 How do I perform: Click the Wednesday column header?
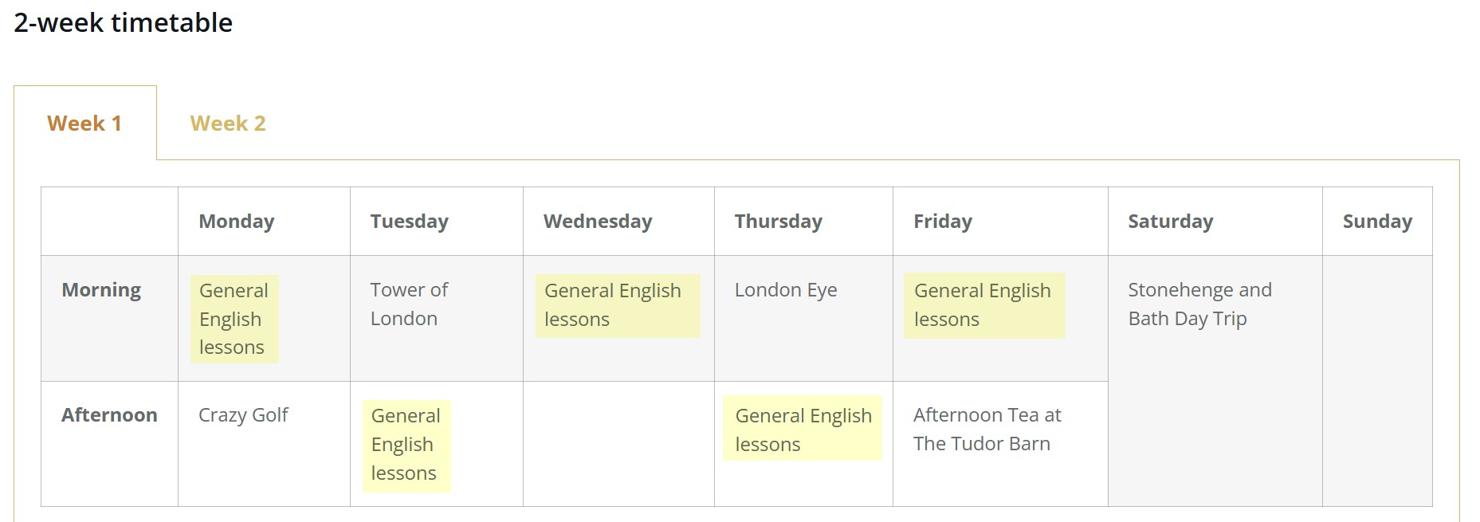(598, 221)
